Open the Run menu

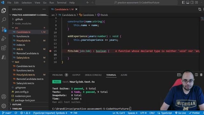click(52, 3)
